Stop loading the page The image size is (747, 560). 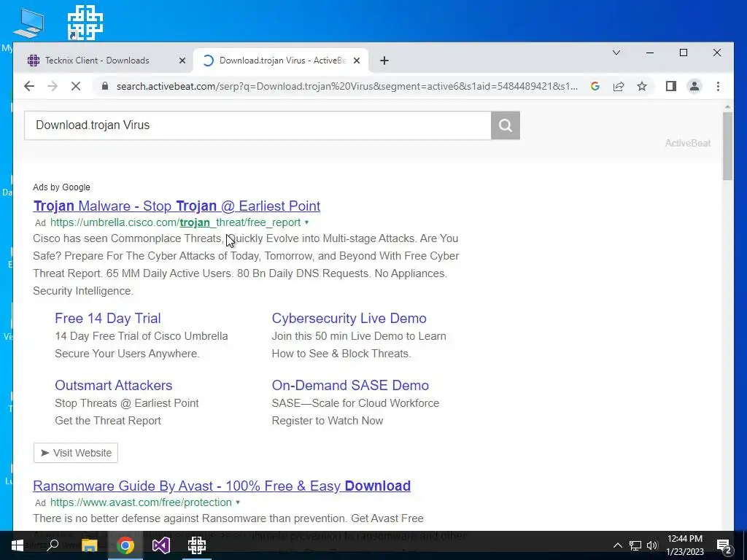click(76, 86)
